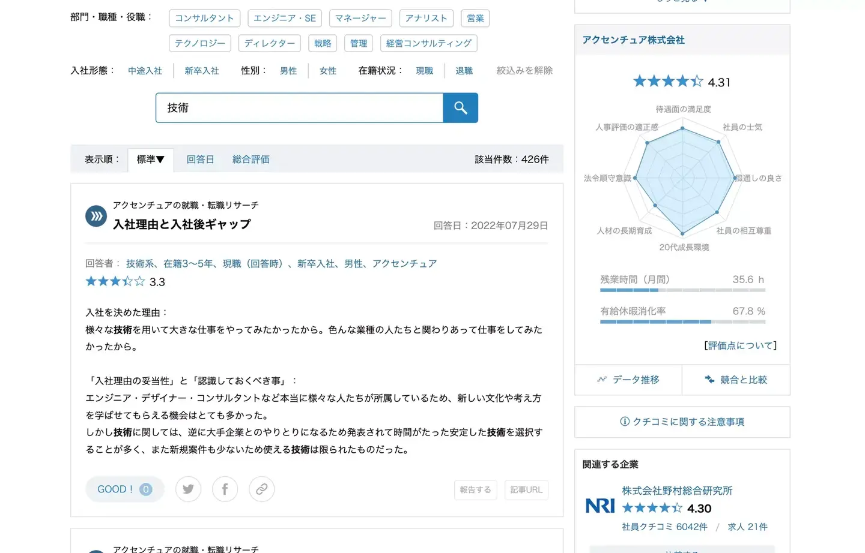Toggle 新卒入社 filter
Image resolution: width=865 pixels, height=553 pixels.
[201, 71]
